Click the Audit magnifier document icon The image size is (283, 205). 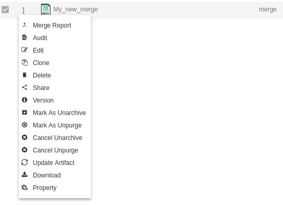[25, 37]
